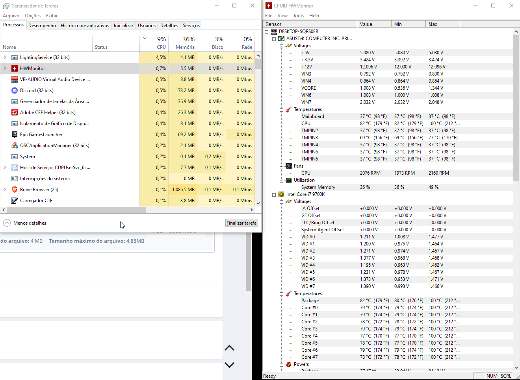Expand the LightingService process group
The image size is (520, 380).
[x=5, y=57]
